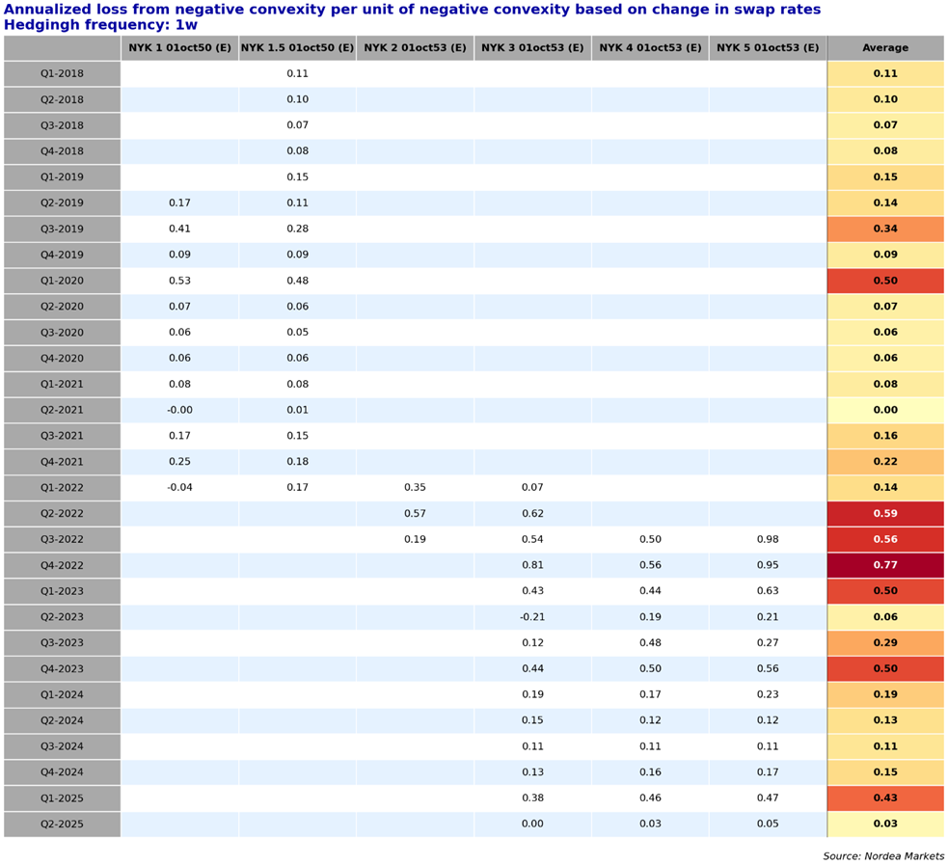Select the "Q4-2018" row label
The height and width of the screenshot is (865, 948).
(x=63, y=151)
